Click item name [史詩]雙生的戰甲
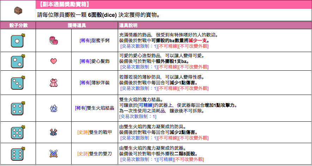Viewport: 312px width, 166px height. click(x=94, y=133)
